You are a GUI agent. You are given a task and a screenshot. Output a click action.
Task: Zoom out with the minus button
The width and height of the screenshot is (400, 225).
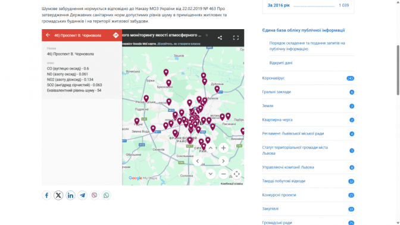(x=223, y=174)
